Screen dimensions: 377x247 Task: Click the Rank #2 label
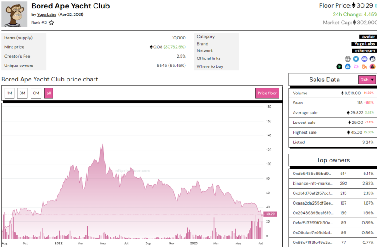(x=39, y=23)
